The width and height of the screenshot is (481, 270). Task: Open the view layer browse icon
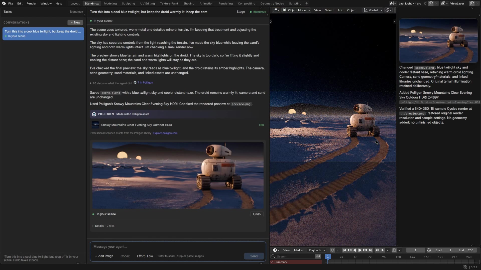pyautogui.click(x=444, y=3)
